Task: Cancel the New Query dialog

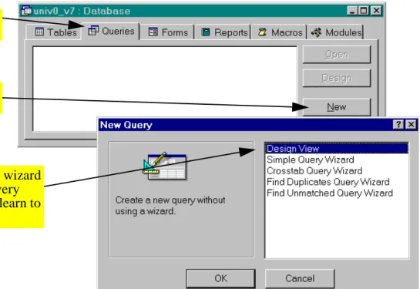Action: (x=300, y=278)
